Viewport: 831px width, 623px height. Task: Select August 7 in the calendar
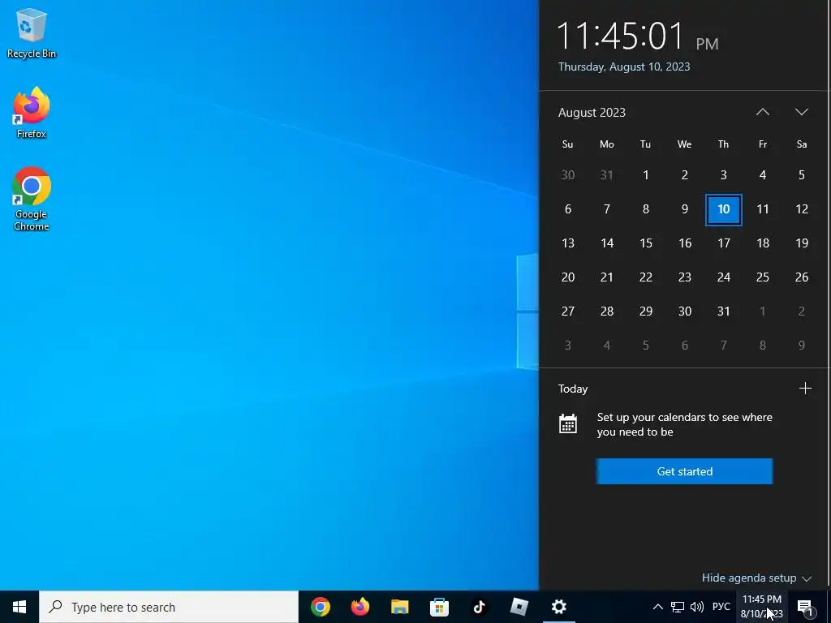click(607, 209)
